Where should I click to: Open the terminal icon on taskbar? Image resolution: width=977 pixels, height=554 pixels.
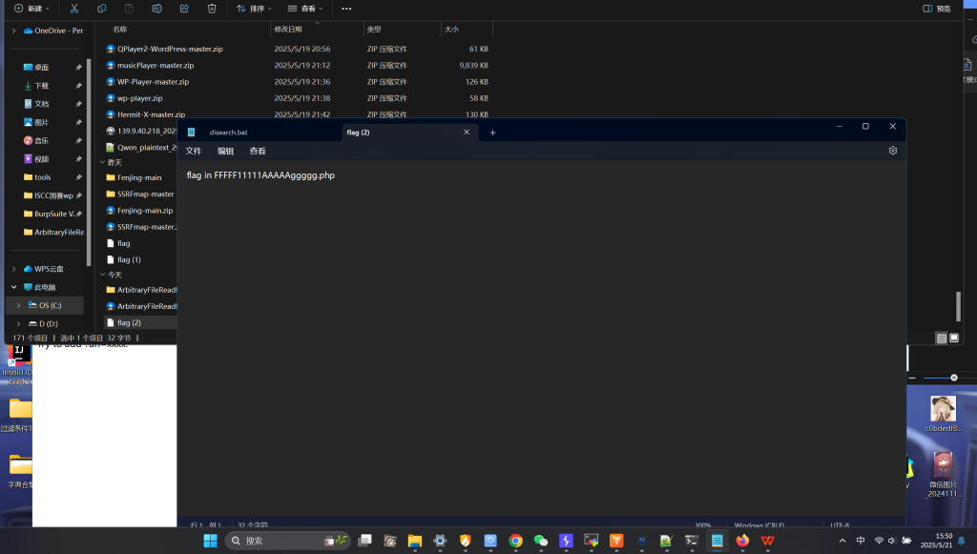pos(692,541)
